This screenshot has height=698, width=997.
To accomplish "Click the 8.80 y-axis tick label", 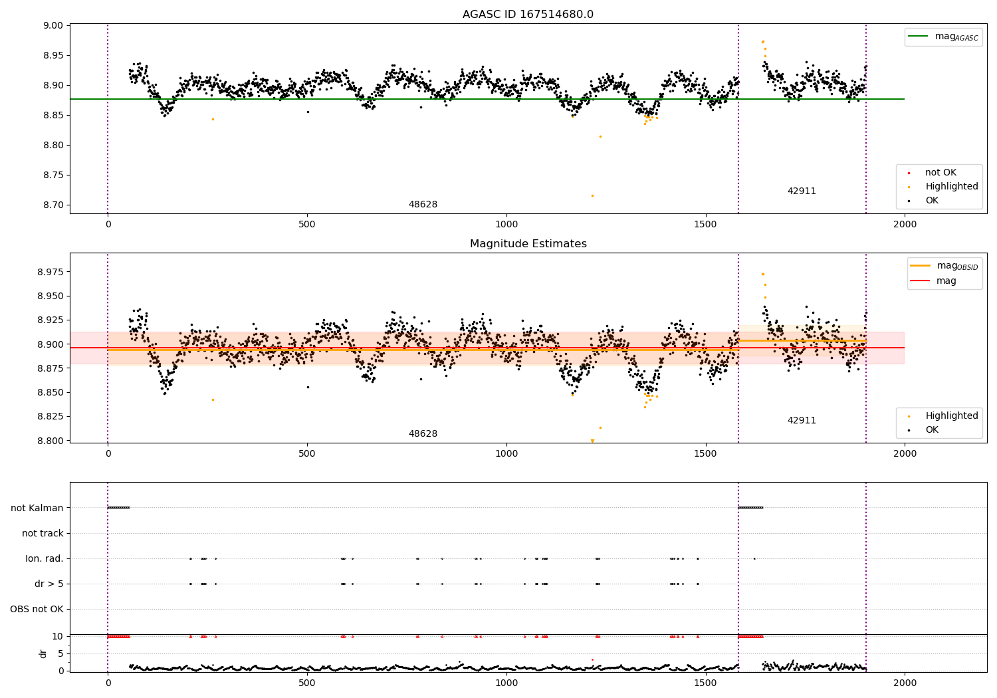I will coord(54,146).
